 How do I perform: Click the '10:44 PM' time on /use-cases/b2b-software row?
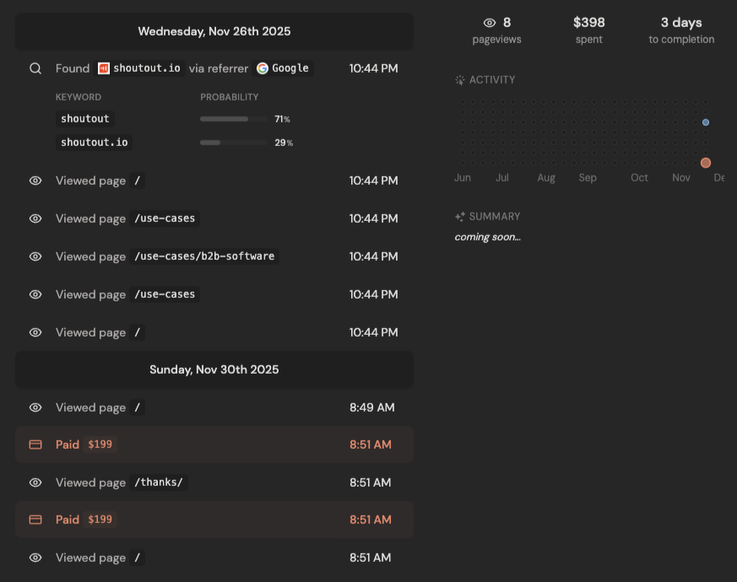tap(374, 256)
